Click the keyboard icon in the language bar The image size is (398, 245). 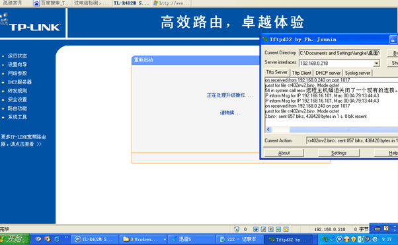tap(378, 228)
